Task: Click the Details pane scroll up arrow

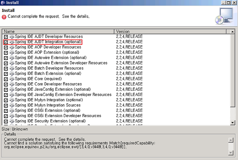Action: [231, 140]
